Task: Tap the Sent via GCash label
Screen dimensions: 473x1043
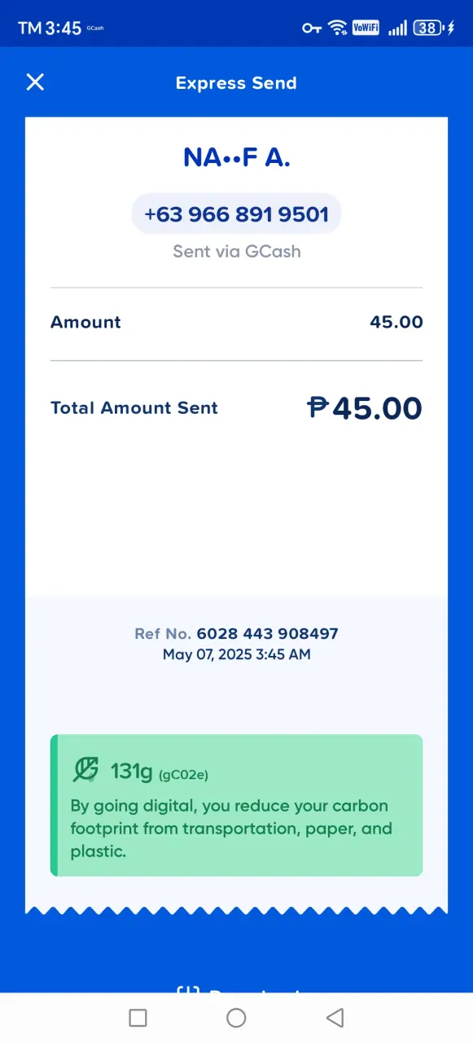Action: coord(237,251)
